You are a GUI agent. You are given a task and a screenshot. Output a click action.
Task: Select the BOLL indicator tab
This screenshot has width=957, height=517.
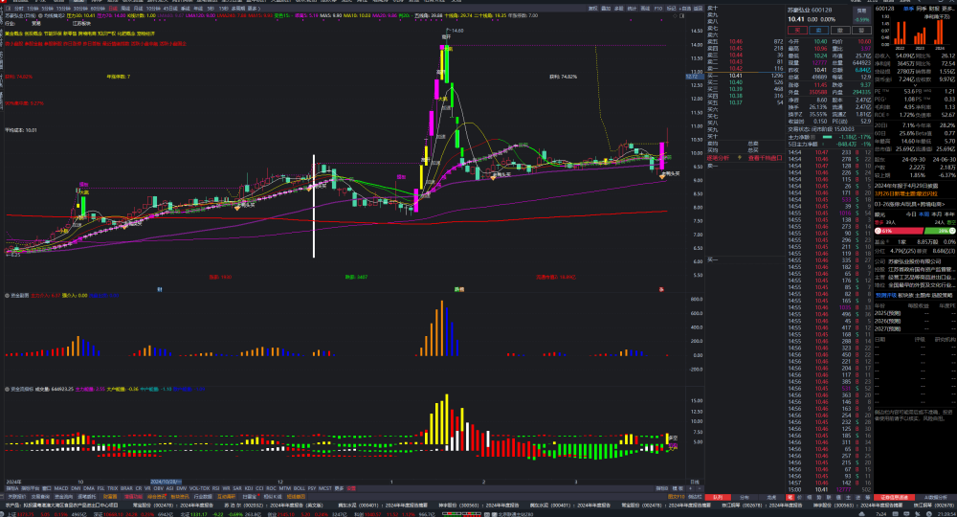coord(299,488)
